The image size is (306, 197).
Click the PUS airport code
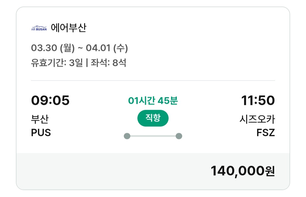41,133
